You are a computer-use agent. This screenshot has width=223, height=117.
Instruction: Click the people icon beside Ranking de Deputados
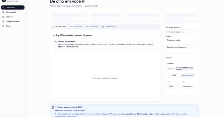[x=56, y=42]
